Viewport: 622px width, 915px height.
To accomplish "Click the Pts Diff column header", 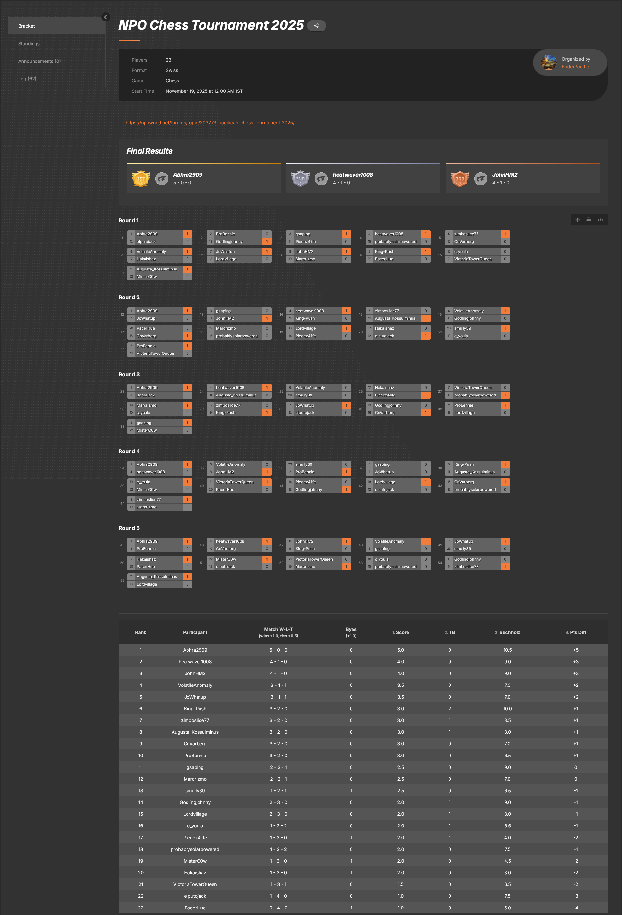I will coord(577,632).
